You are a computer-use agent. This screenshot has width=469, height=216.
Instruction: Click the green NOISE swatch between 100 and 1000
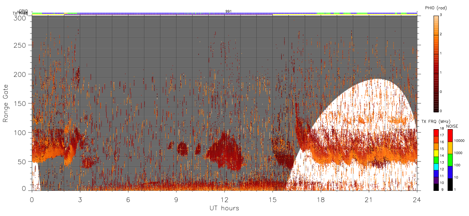click(x=450, y=160)
